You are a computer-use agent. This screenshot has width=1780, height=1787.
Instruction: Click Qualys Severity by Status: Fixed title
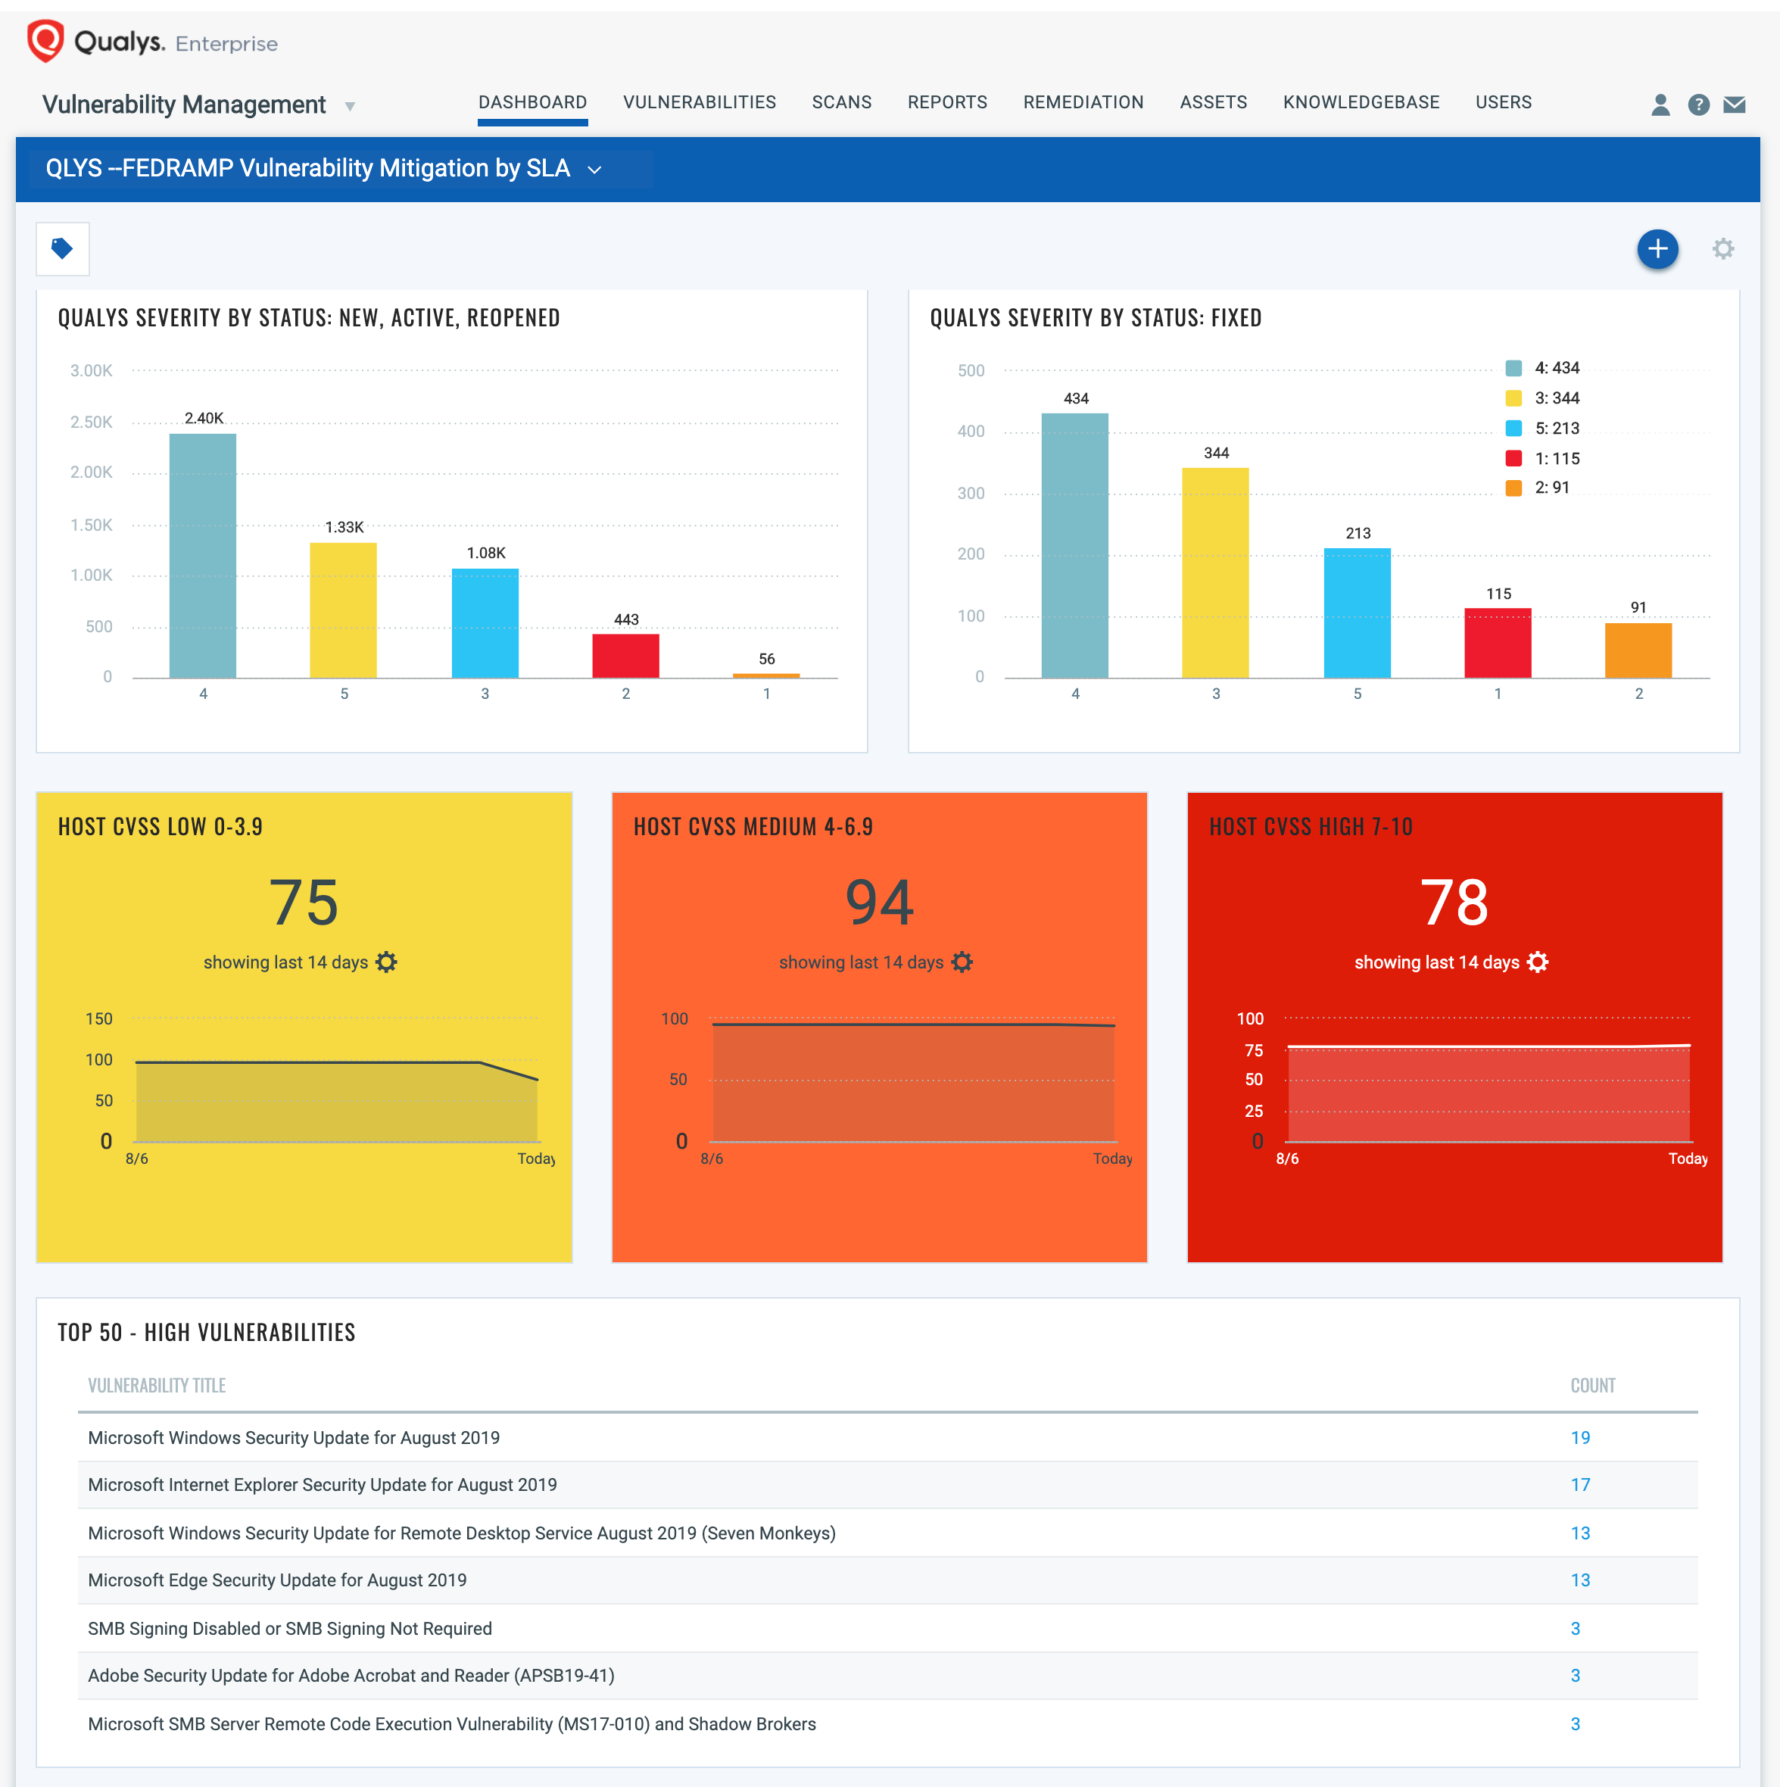tap(1096, 317)
